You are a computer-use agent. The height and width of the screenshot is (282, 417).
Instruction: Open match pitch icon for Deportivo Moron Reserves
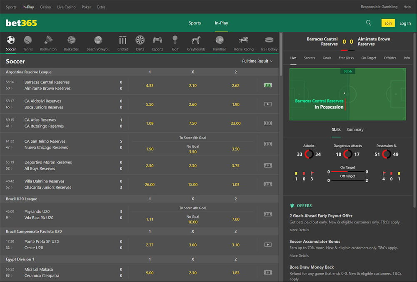point(268,165)
